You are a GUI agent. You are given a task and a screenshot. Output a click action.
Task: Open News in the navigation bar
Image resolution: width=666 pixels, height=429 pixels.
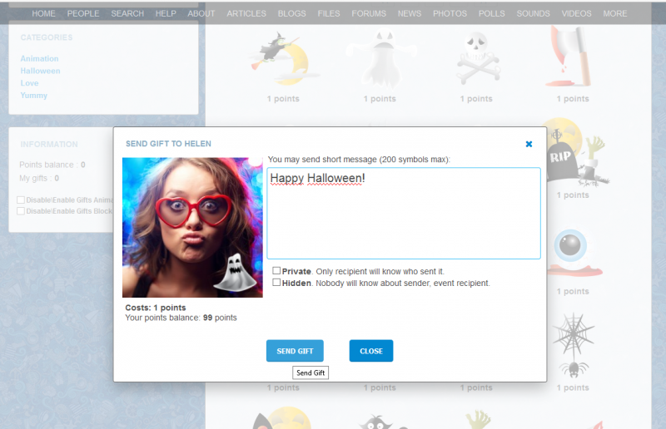[410, 13]
